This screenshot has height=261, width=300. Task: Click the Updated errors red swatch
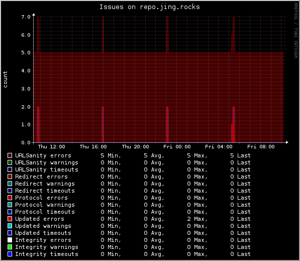[x=10, y=219]
